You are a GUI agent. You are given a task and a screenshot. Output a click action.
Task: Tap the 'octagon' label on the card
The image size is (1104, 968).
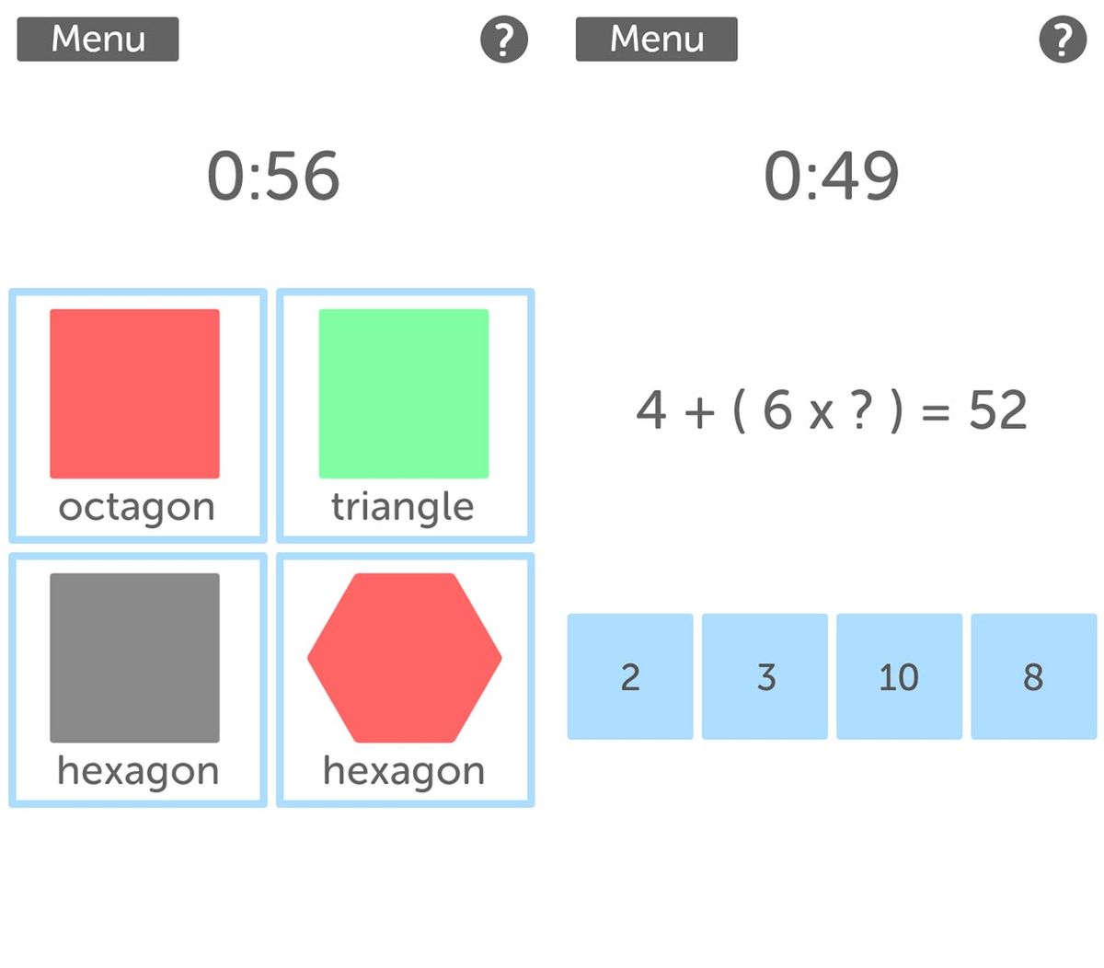[x=136, y=507]
